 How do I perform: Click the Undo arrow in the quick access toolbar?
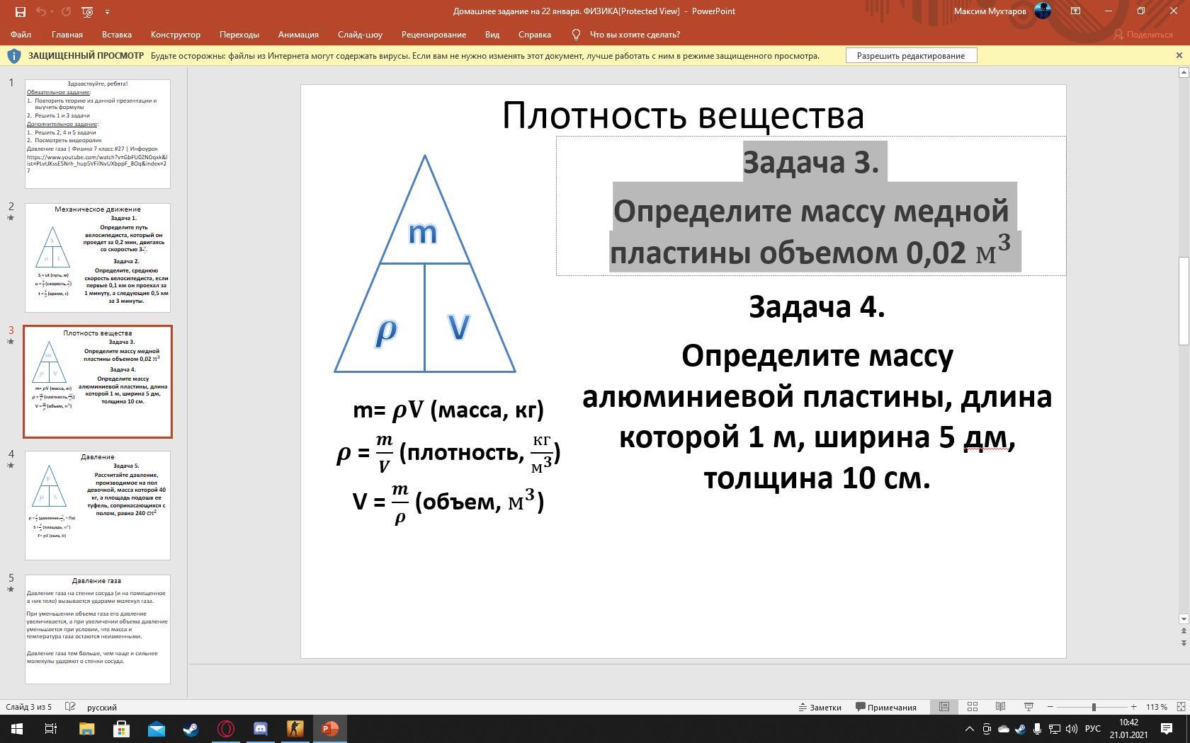41,11
